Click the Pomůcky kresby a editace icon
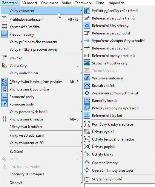 coord(87,124)
